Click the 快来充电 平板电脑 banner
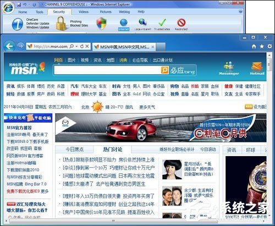 coord(28,118)
